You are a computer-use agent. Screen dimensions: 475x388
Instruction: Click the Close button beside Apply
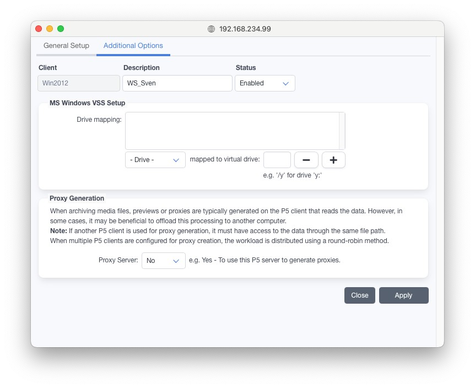coord(360,295)
